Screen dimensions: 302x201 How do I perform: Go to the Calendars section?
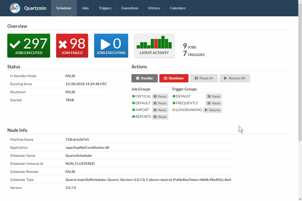(177, 8)
